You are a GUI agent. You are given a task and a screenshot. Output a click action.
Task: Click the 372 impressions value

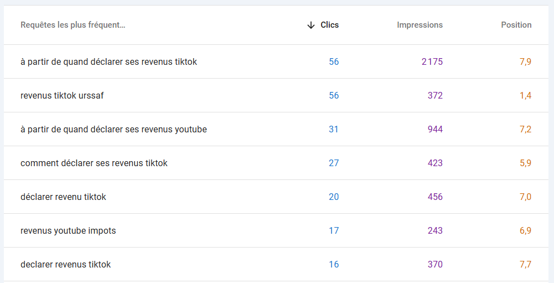point(435,95)
